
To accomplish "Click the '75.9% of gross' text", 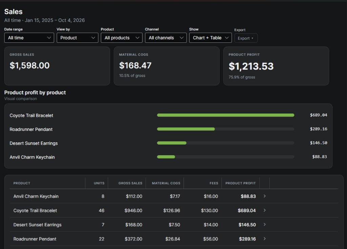I will (x=242, y=77).
